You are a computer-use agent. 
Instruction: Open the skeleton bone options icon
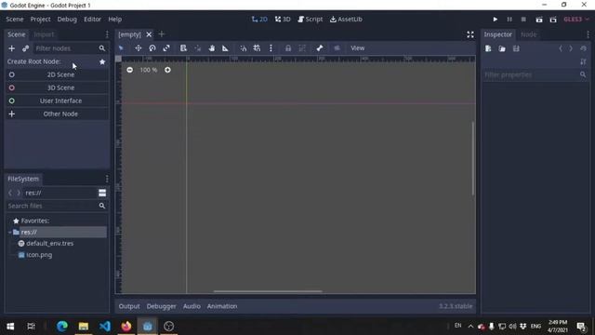coord(320,48)
